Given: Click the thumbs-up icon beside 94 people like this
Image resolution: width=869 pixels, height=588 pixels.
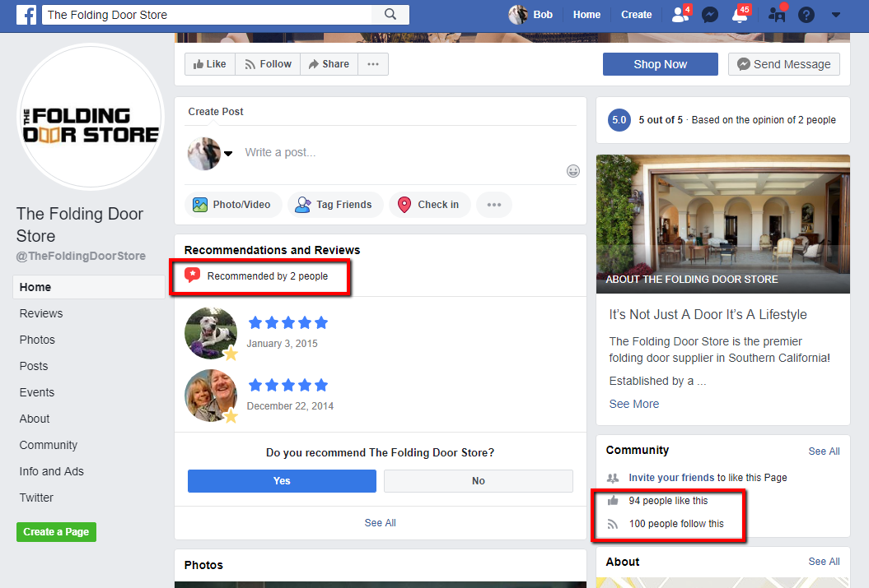Looking at the screenshot, I should coord(612,501).
